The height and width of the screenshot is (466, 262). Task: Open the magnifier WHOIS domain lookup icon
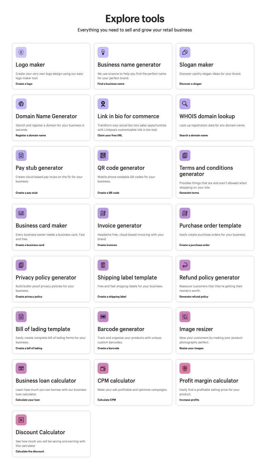coord(185,104)
